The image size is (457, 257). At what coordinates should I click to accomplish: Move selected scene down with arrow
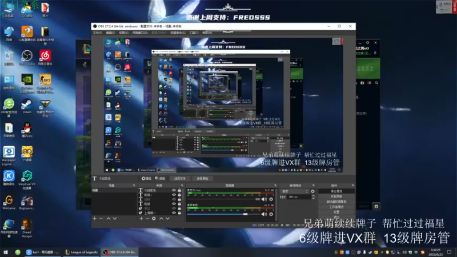pos(115,218)
